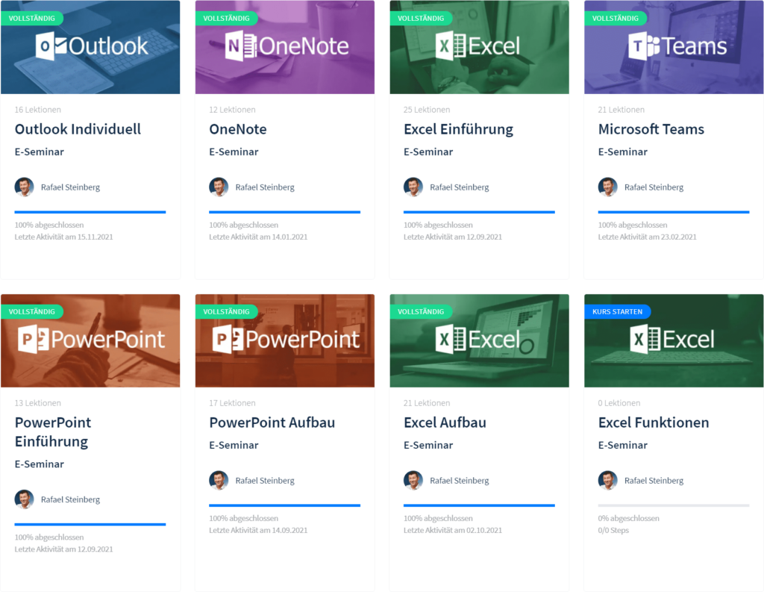Open PowerPoint Aufbau banner image

point(284,340)
